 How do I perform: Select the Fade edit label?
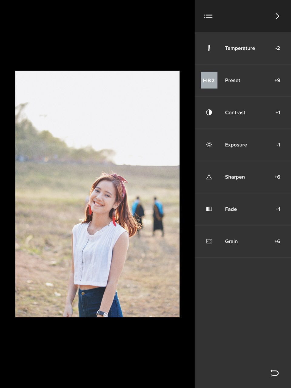(231, 209)
